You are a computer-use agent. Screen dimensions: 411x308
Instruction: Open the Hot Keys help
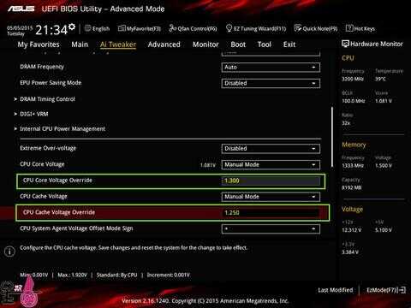tap(360, 28)
